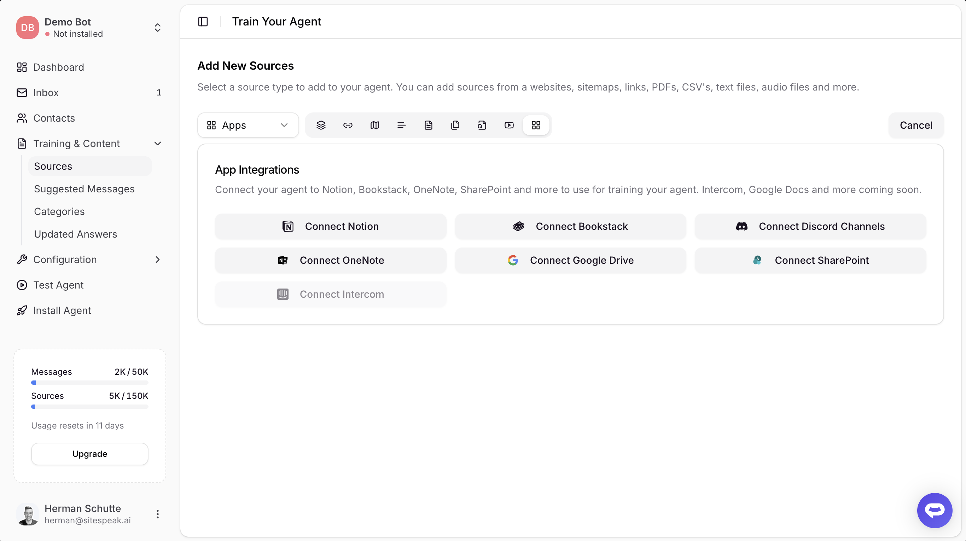Click the 'Not installed' status text
Screen dimensions: 966x541
pyautogui.click(x=78, y=34)
